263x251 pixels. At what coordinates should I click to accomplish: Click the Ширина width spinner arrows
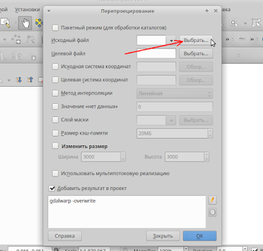123,157
